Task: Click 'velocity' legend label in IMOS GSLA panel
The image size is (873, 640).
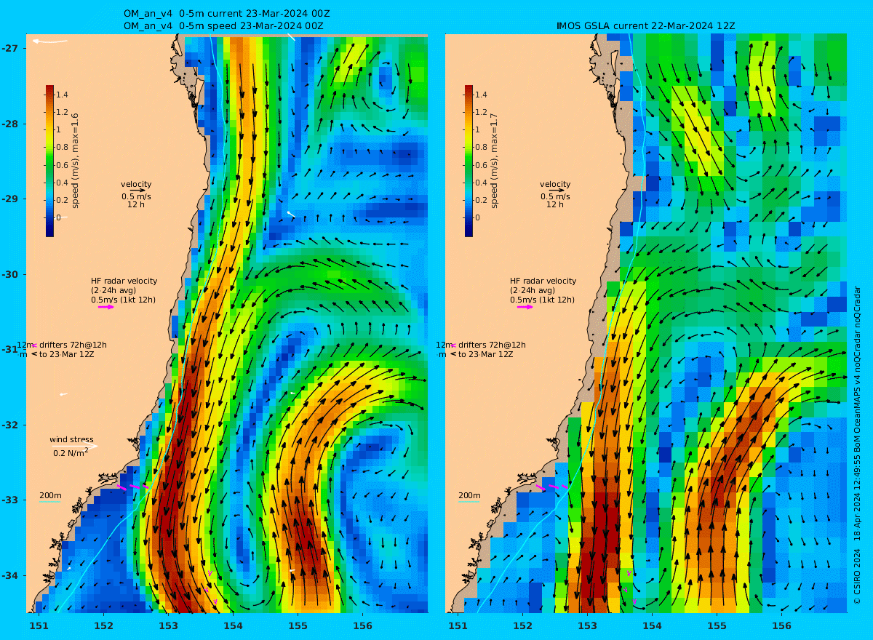Action: coord(555,184)
